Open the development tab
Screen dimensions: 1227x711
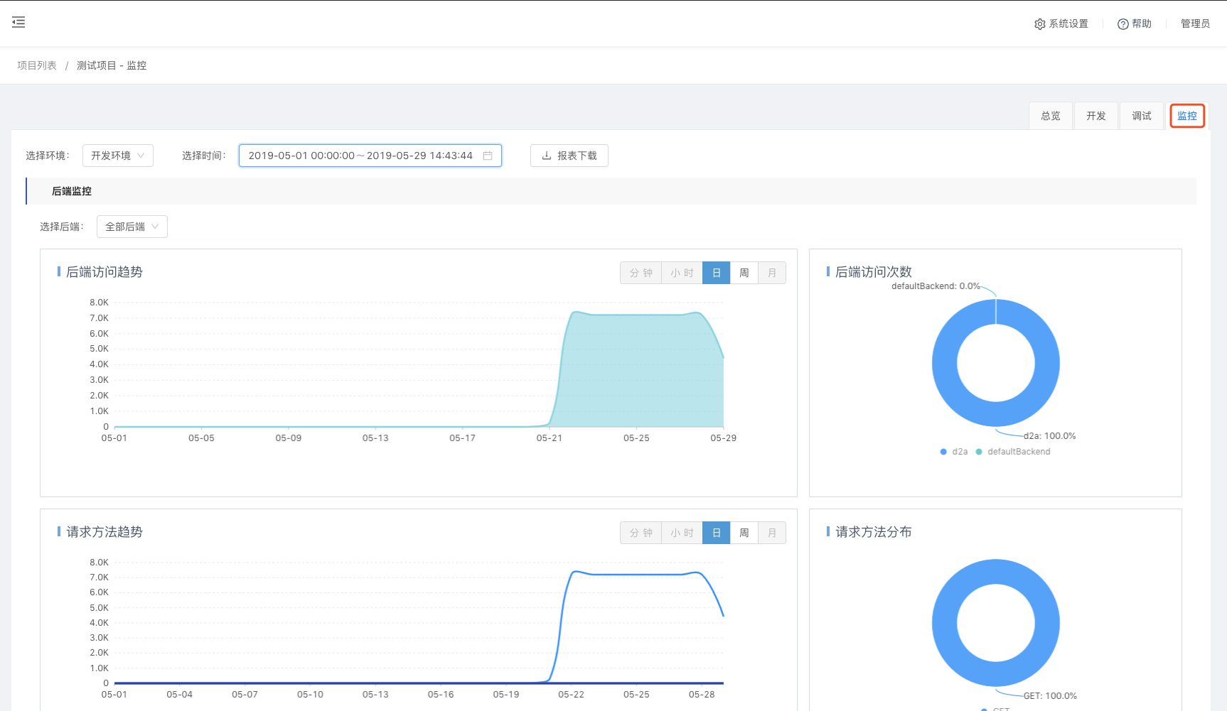[1095, 116]
